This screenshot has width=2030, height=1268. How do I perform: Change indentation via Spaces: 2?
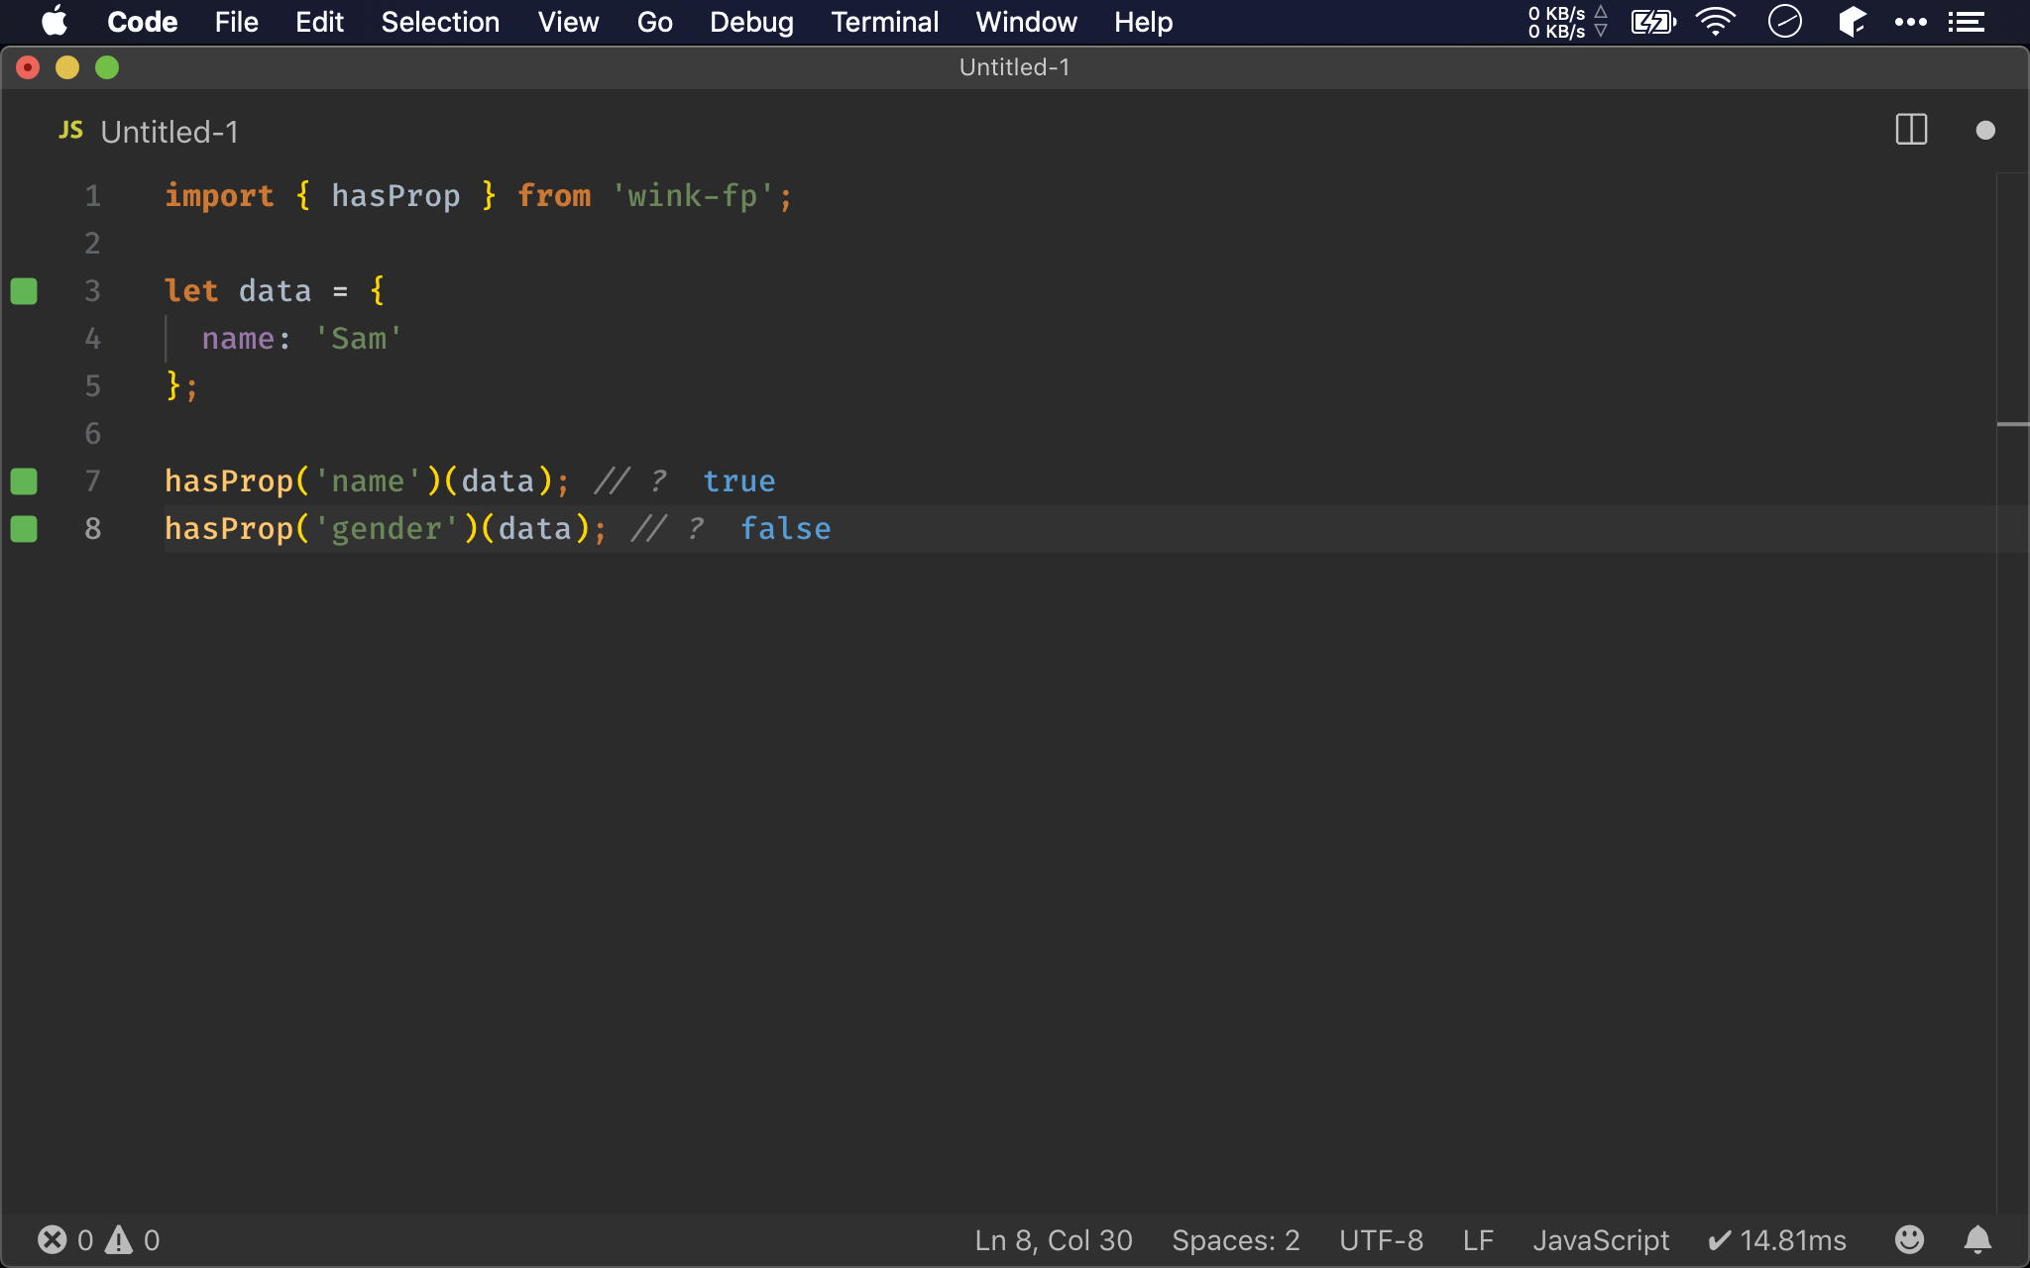pos(1236,1240)
